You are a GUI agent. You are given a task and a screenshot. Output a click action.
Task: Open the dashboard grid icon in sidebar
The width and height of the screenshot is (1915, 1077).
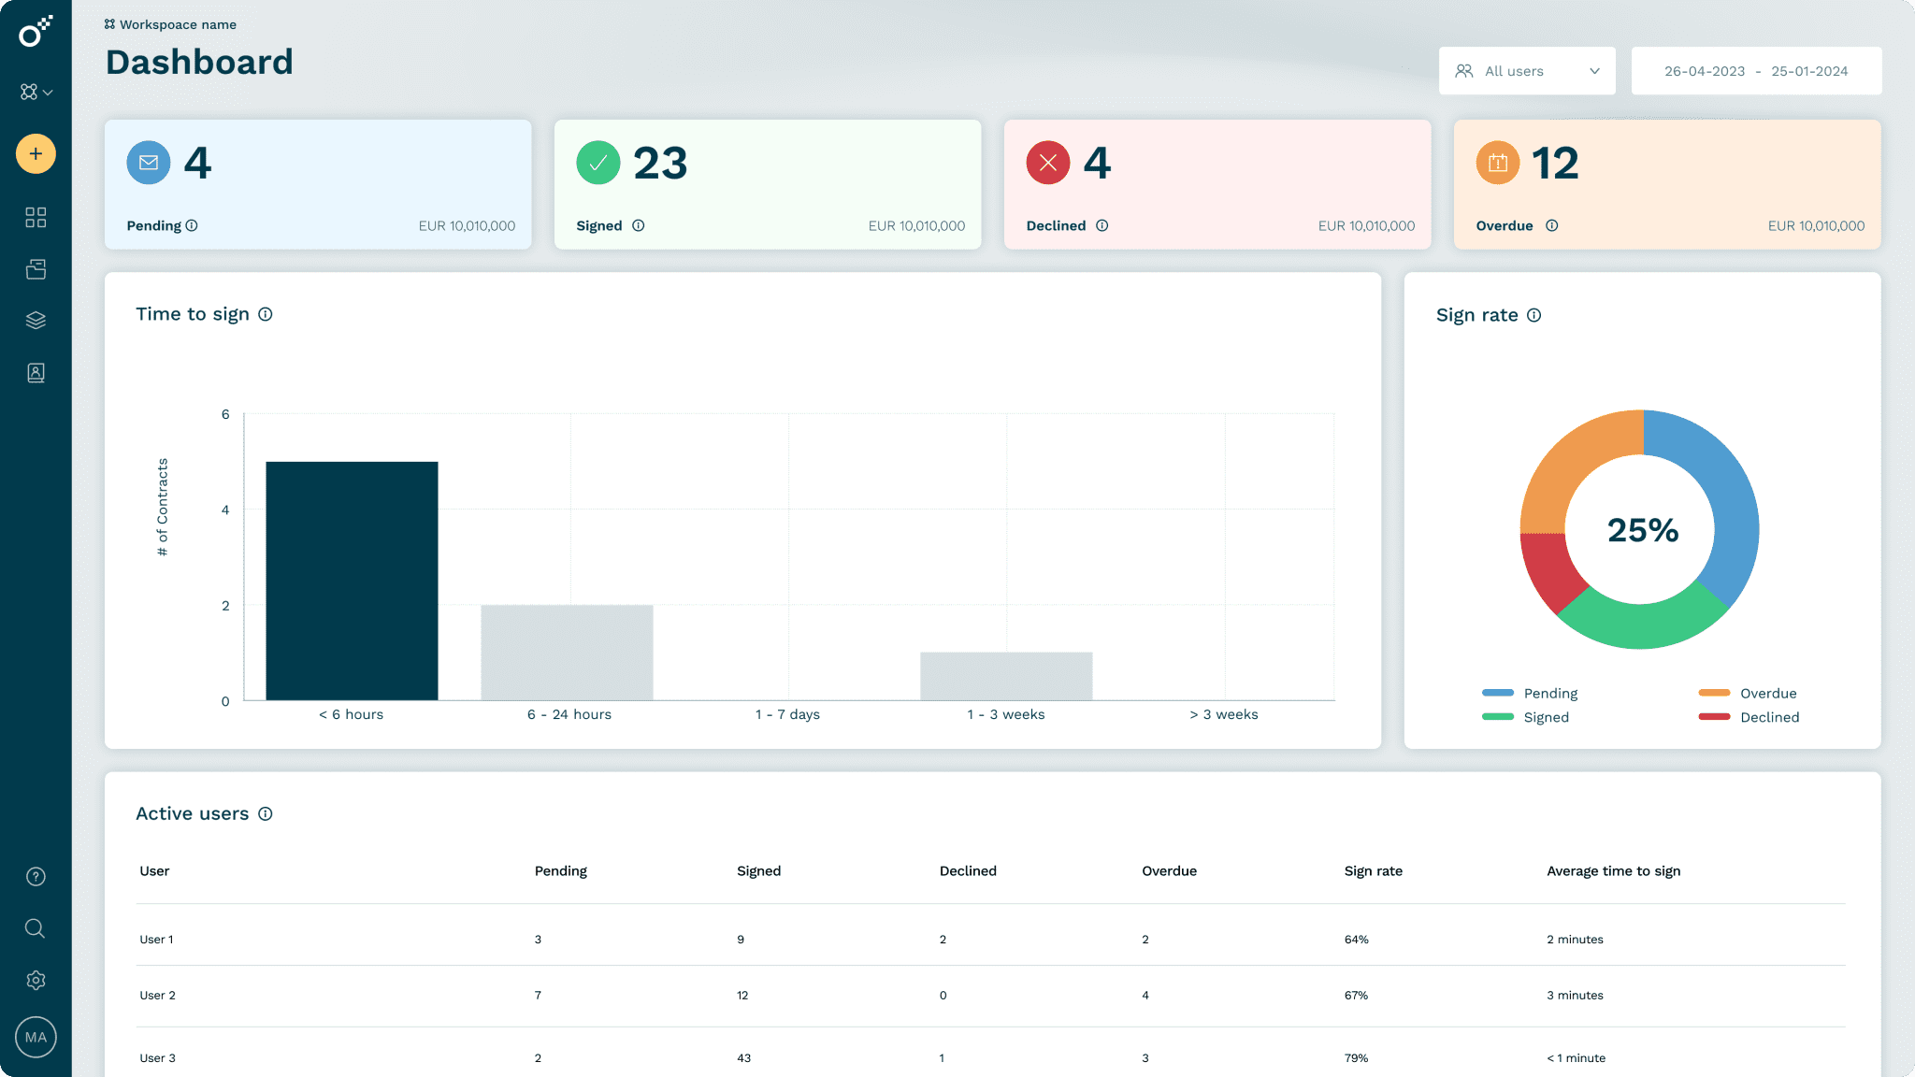(36, 217)
